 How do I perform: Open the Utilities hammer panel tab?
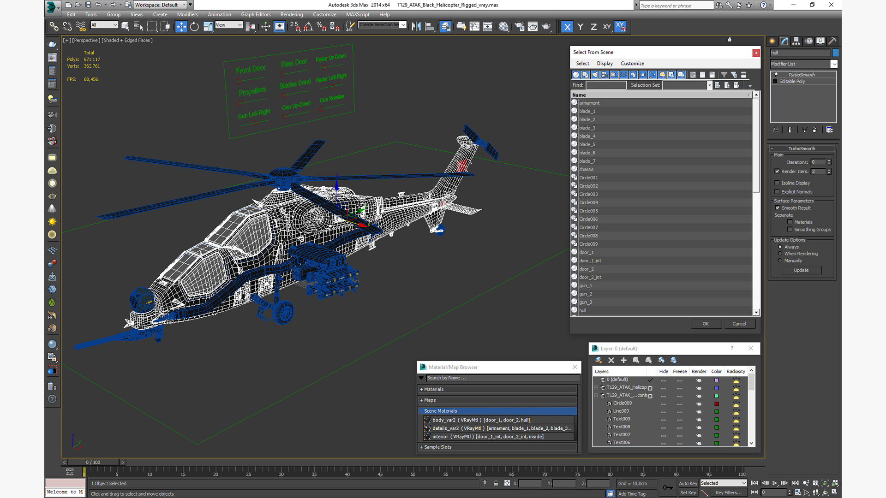pyautogui.click(x=832, y=41)
